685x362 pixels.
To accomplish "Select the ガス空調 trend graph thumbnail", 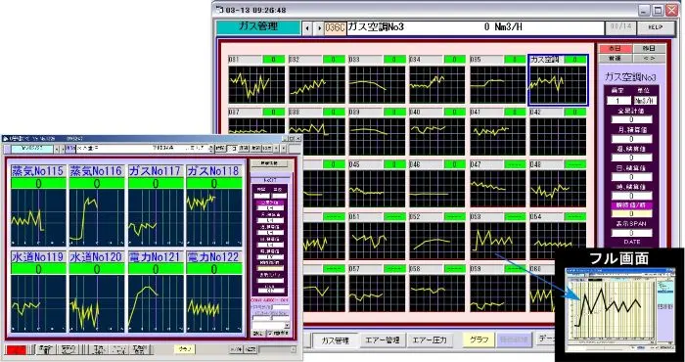I will tap(558, 80).
